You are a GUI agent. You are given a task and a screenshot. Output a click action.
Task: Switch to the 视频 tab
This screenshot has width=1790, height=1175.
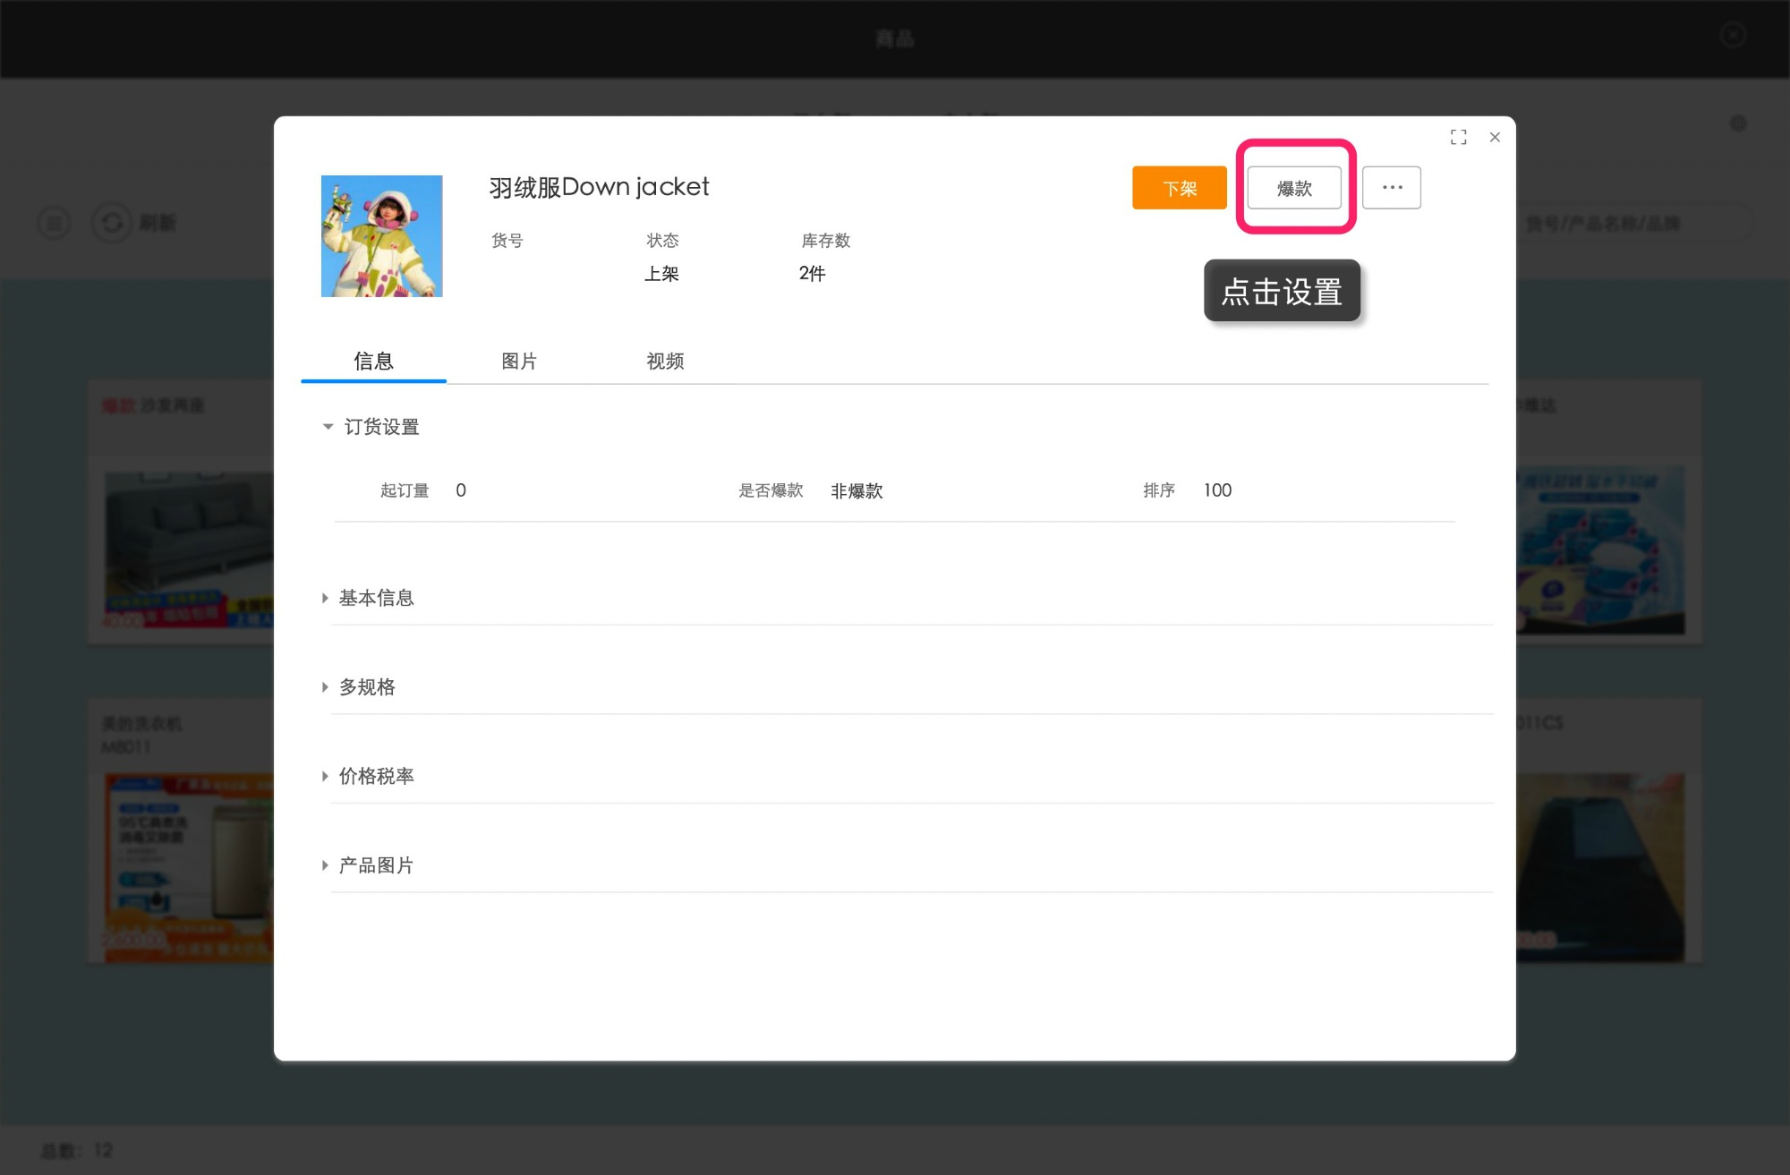pos(665,361)
